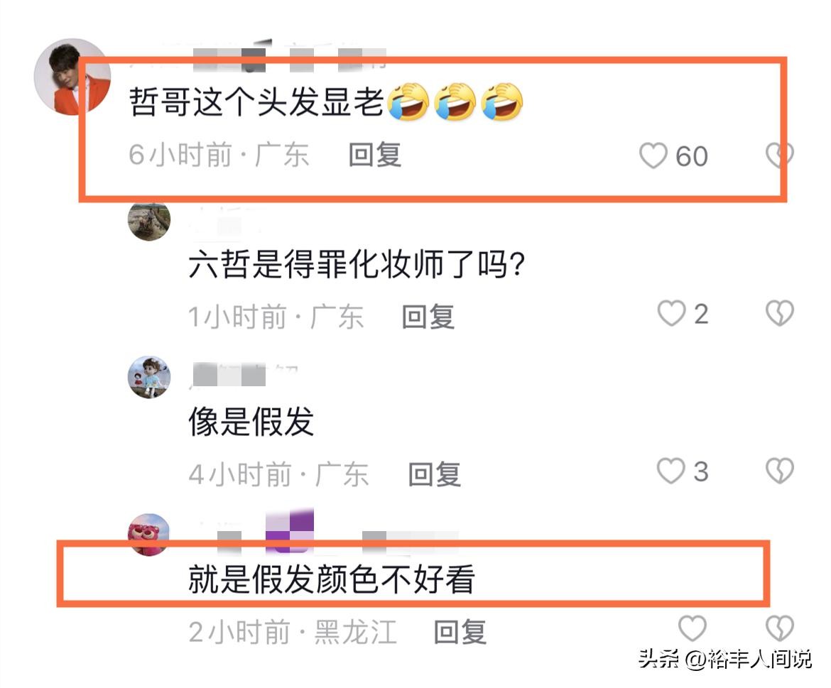Viewport: 831px width, 688px height.
Task: Reply to the comment from 黑龙江
Action: click(x=460, y=632)
